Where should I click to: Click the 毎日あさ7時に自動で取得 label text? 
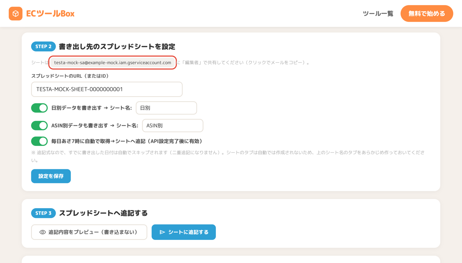[x=127, y=141]
